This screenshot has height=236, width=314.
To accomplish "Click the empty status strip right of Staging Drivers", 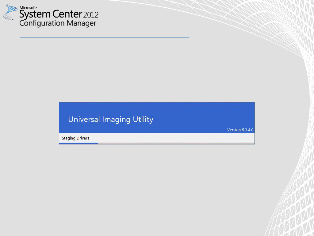I will pos(172,138).
